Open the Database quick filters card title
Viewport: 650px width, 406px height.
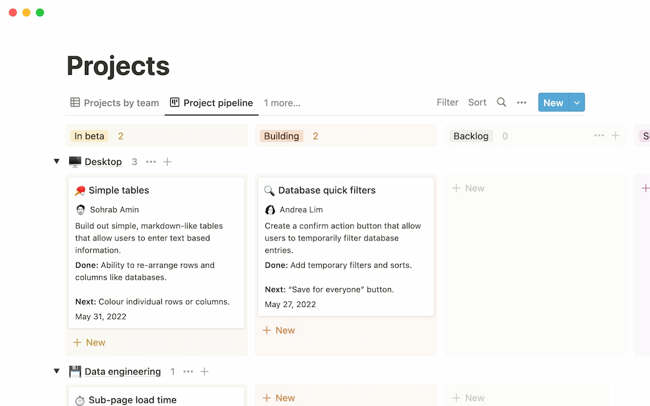pos(327,190)
